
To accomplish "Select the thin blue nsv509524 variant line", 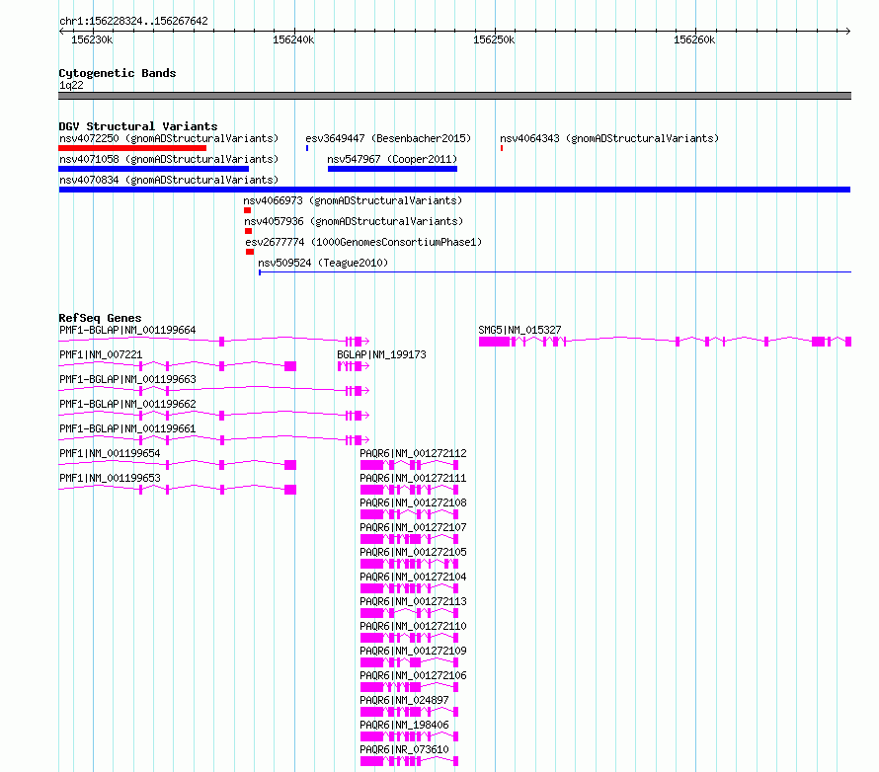I will 555,272.
